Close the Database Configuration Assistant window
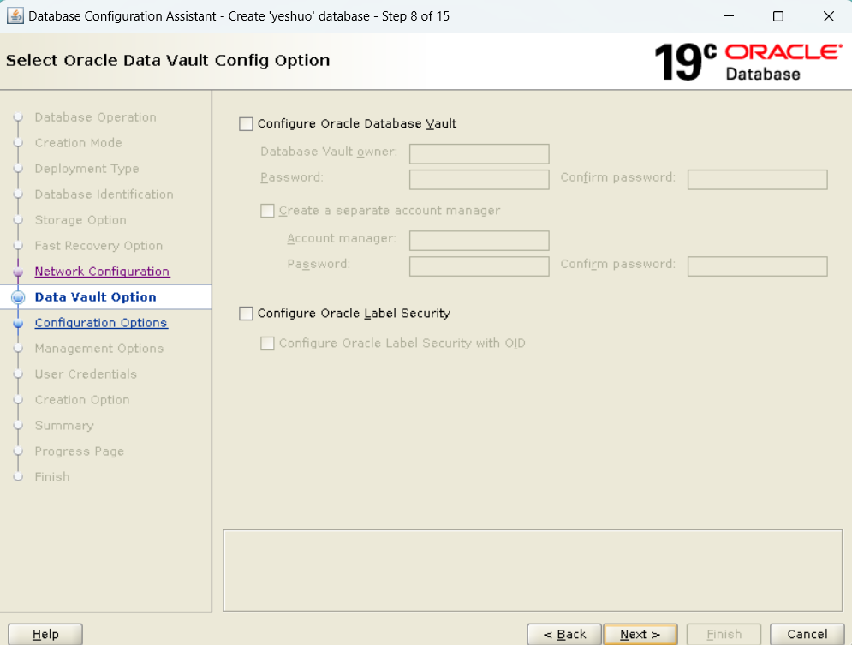852x645 pixels. [x=829, y=15]
